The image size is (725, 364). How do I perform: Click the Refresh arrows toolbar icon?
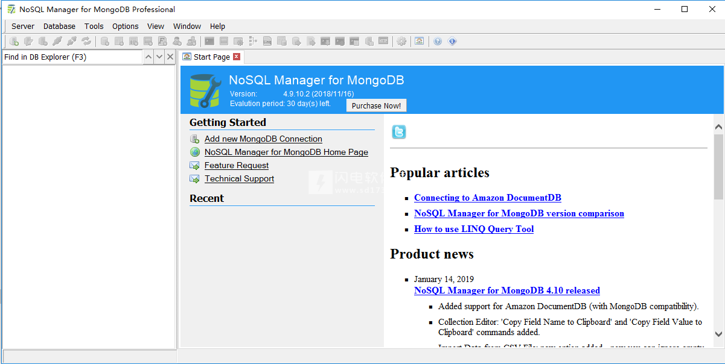(x=86, y=41)
